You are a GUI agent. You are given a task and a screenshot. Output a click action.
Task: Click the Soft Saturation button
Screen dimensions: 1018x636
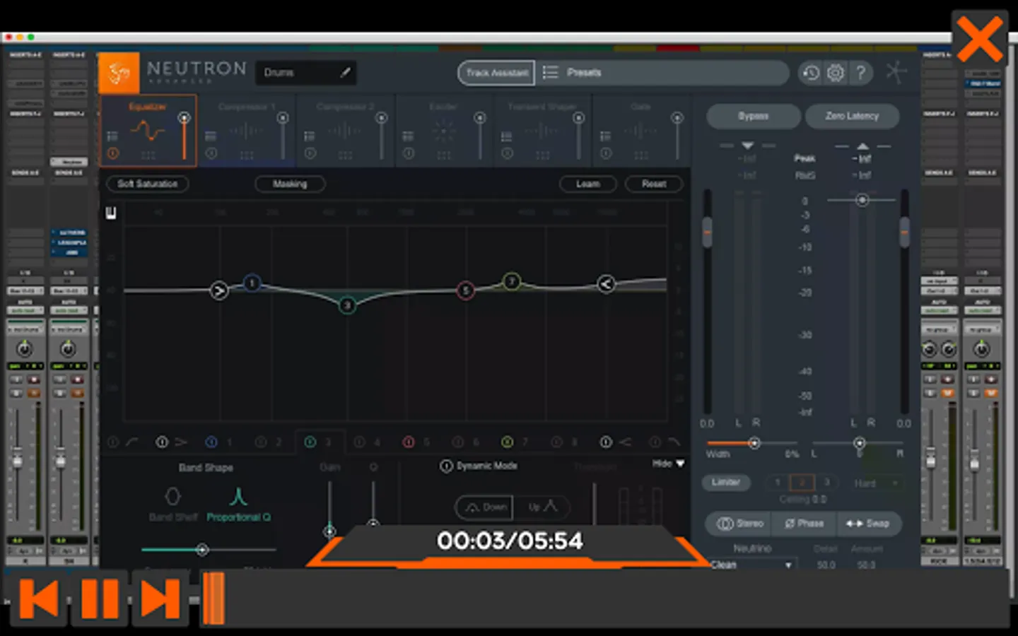[147, 184]
